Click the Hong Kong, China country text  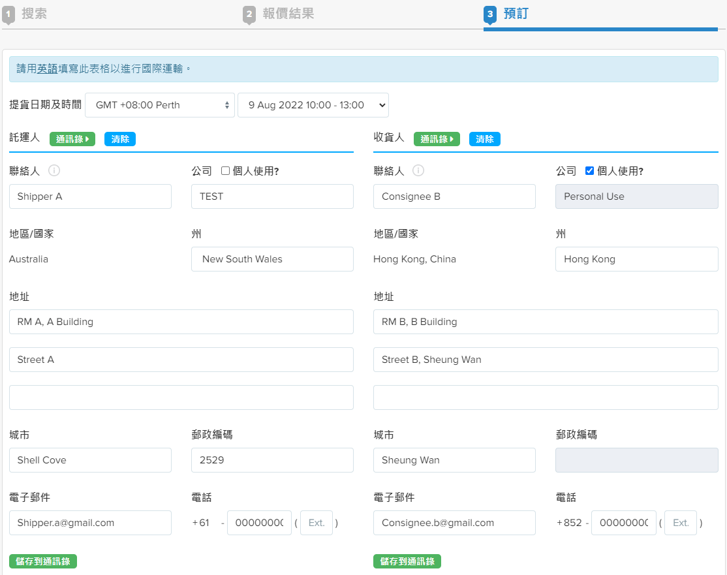414,259
